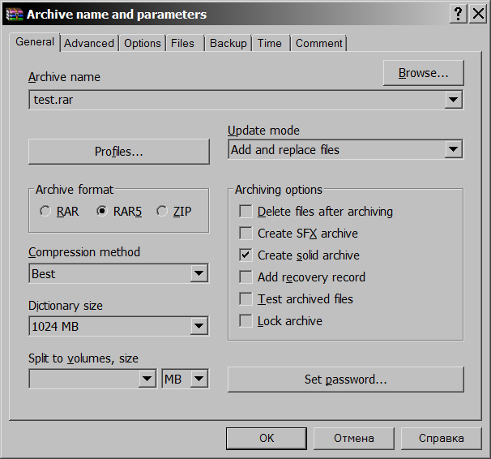Click the Browse... button
Viewport: 491px width, 459px height.
[x=423, y=73]
